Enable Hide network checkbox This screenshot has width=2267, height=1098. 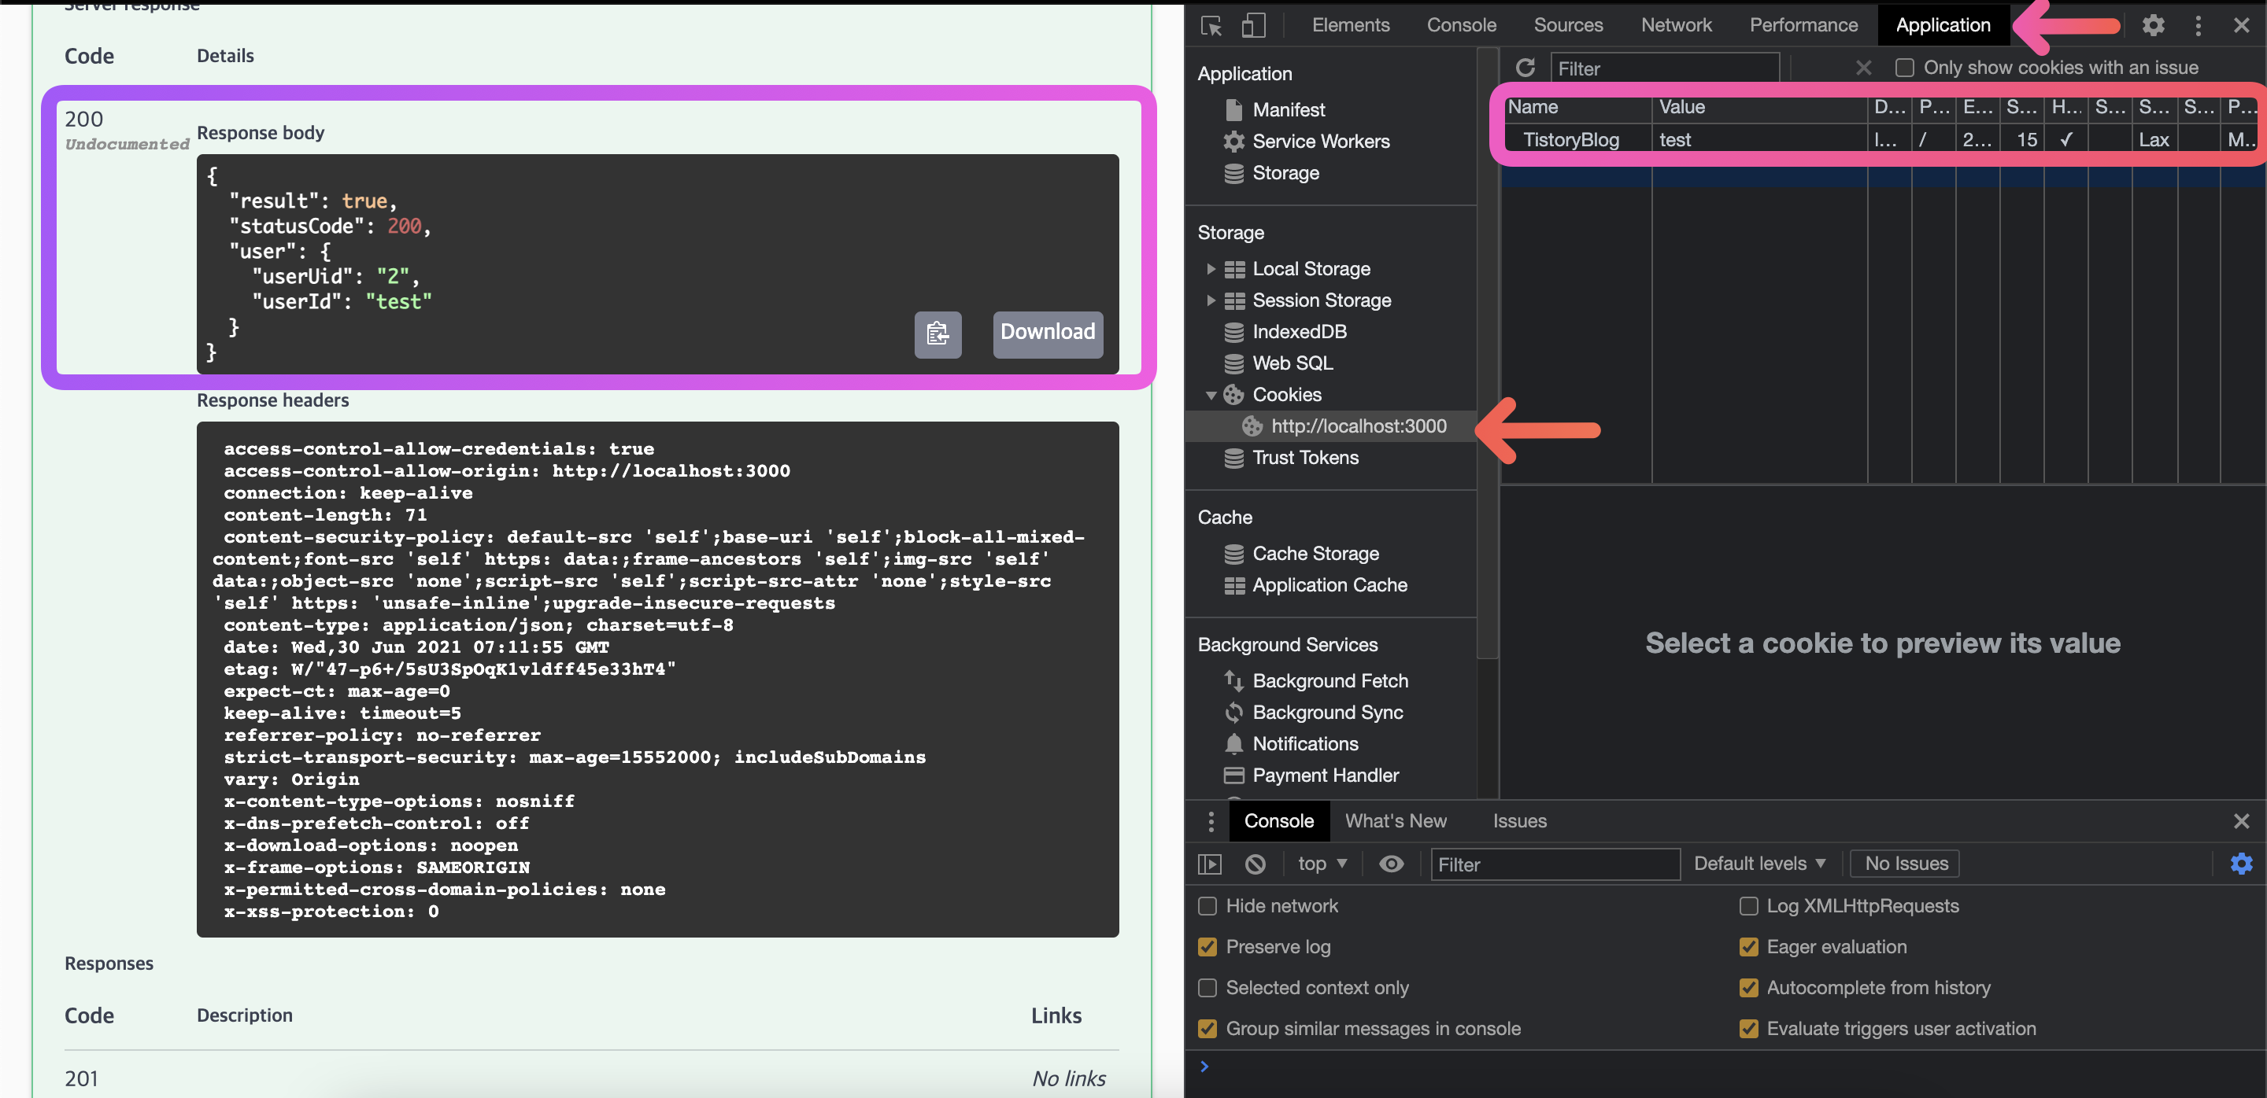click(x=1207, y=905)
